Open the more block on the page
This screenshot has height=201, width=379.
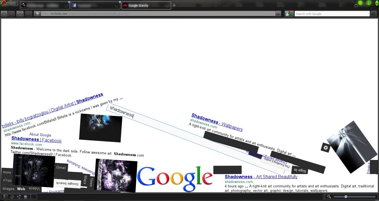(7, 172)
